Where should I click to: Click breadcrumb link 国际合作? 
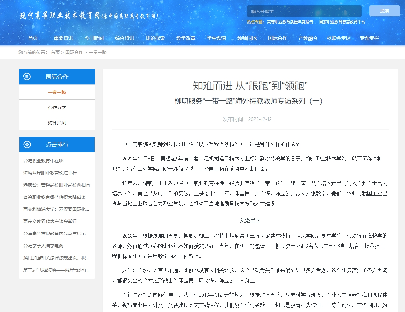[74, 52]
